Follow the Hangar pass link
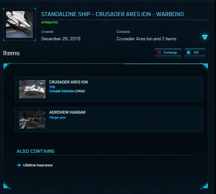Image resolution: width=216 pixels, height=194 pixels. click(57, 117)
